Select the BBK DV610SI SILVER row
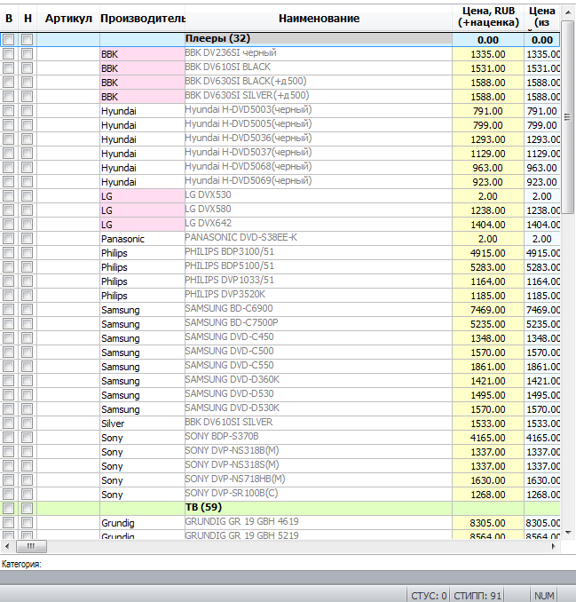 click(x=280, y=424)
